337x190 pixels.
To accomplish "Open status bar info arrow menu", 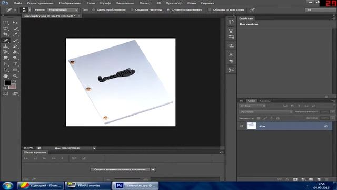I will pyautogui.click(x=94, y=148).
